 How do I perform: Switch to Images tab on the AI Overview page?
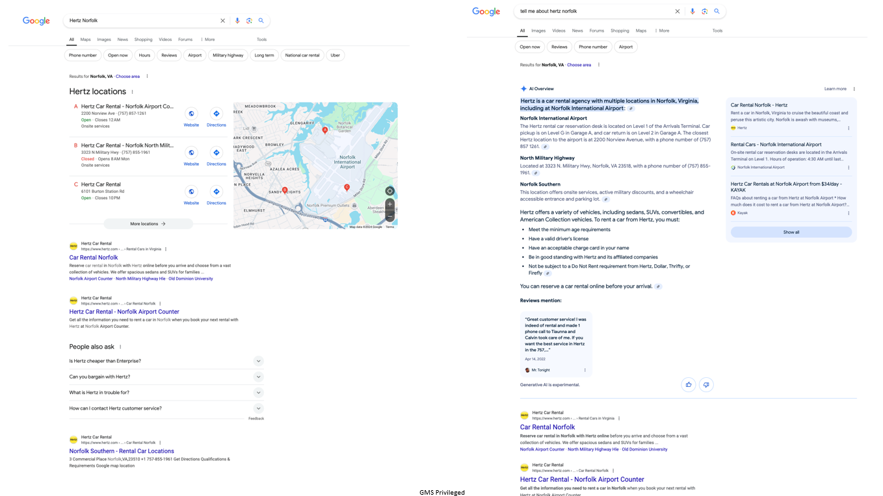(x=538, y=31)
